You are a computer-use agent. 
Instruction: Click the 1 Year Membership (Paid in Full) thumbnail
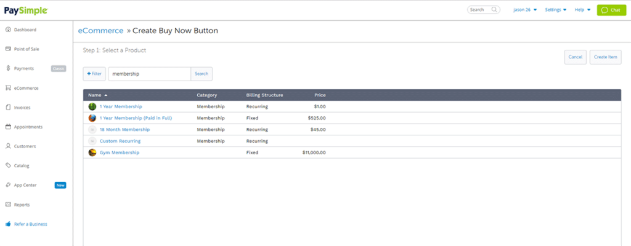coord(92,118)
